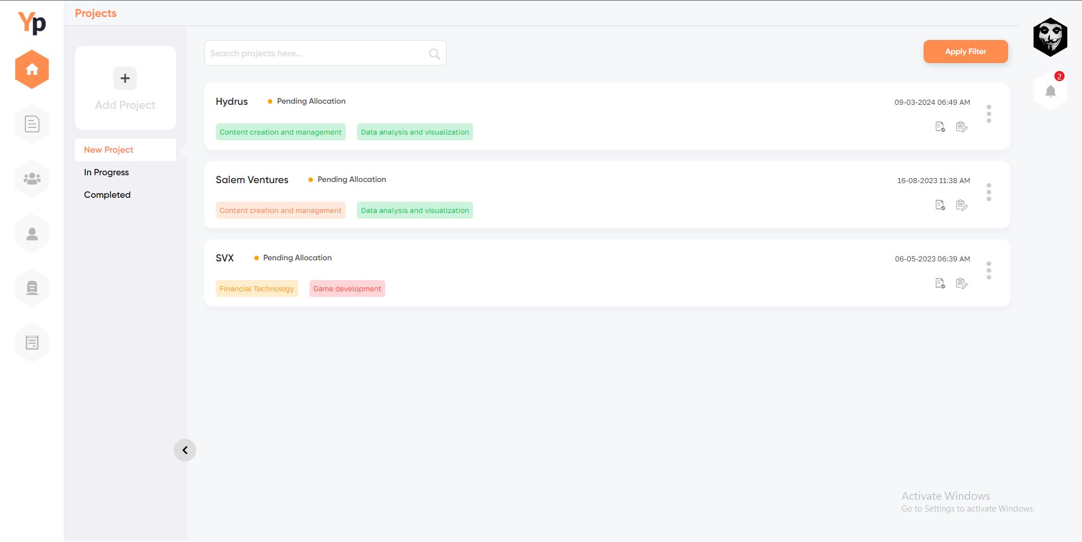Click the edit document icon for SVX

(962, 283)
